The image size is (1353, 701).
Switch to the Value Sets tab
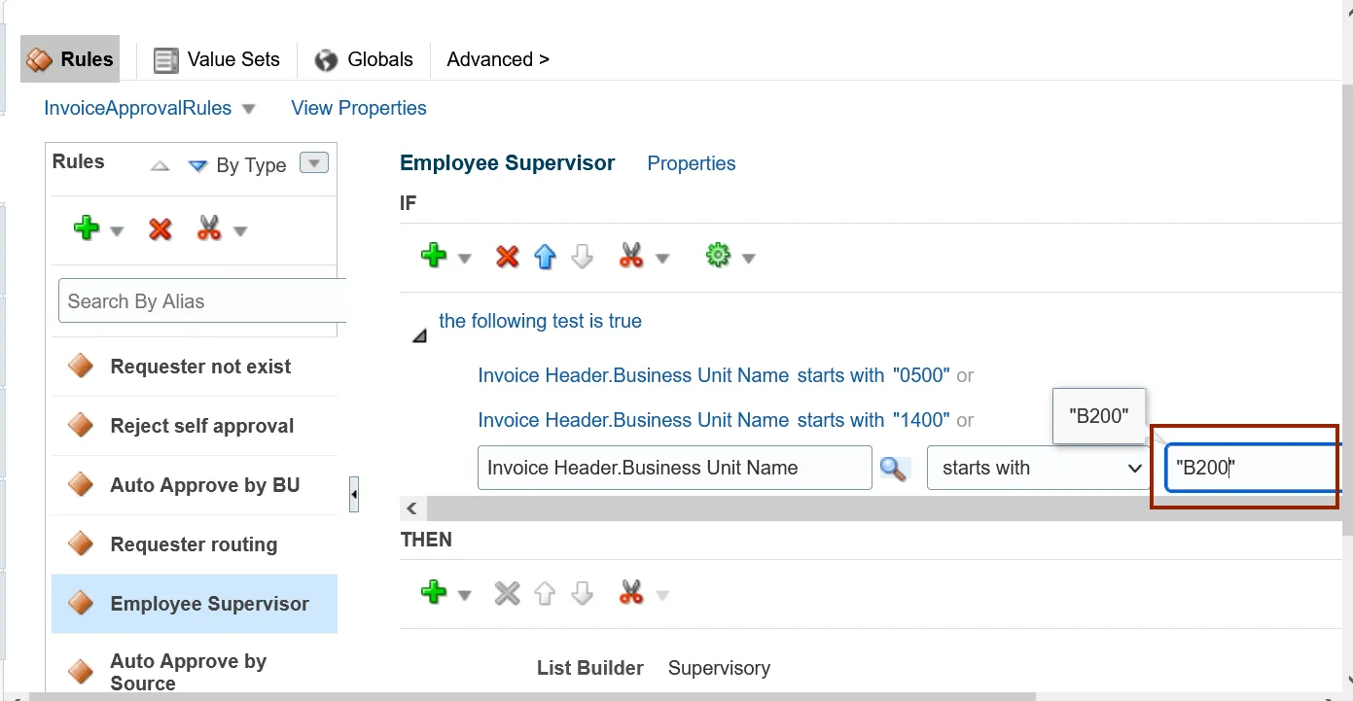pyautogui.click(x=218, y=59)
